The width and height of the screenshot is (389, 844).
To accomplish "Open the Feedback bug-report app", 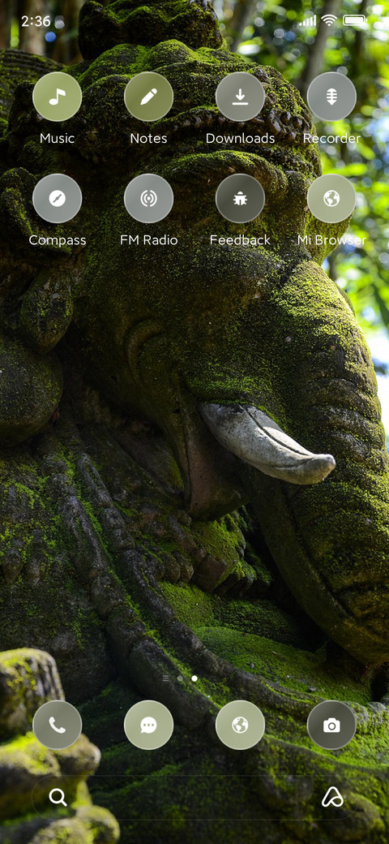I will click(x=240, y=198).
